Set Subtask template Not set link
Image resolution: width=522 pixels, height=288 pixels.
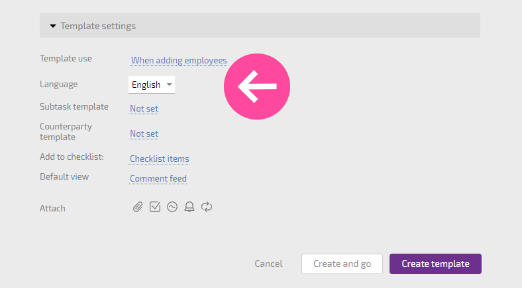(x=144, y=108)
